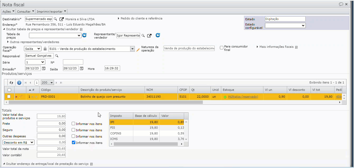This screenshot has width=354, height=168.
Task: Go to next page of grid
Action: (56, 82)
